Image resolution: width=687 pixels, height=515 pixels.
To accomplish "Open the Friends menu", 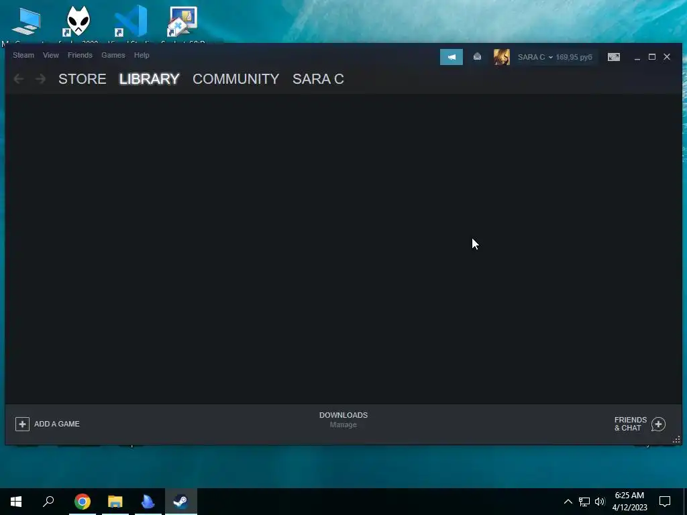I will [x=80, y=55].
